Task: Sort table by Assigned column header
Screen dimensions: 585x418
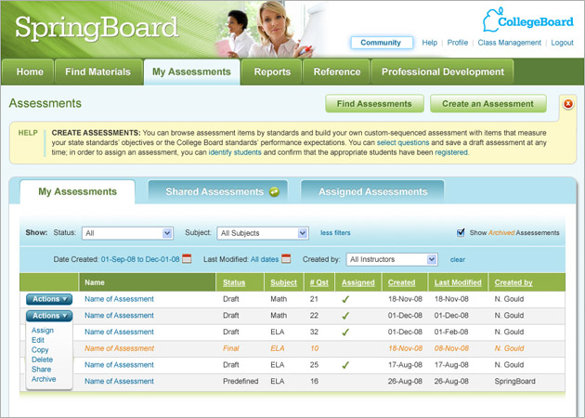Action: 358,282
